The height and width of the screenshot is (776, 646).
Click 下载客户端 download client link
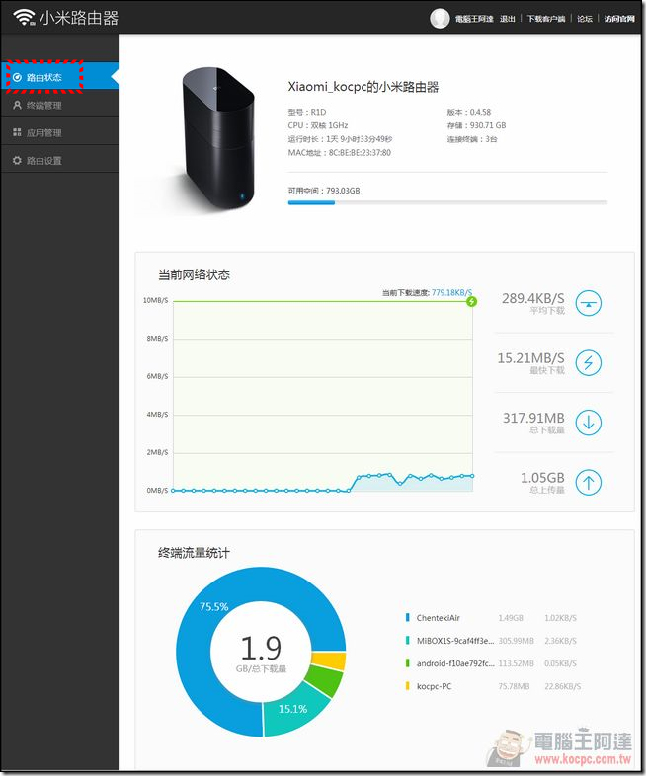tap(546, 19)
